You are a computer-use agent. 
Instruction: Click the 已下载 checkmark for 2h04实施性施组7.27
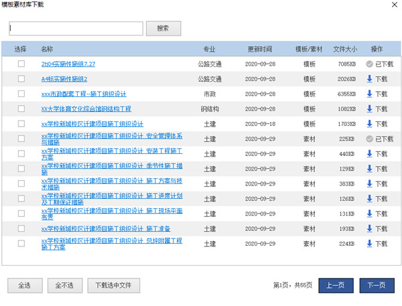369,64
